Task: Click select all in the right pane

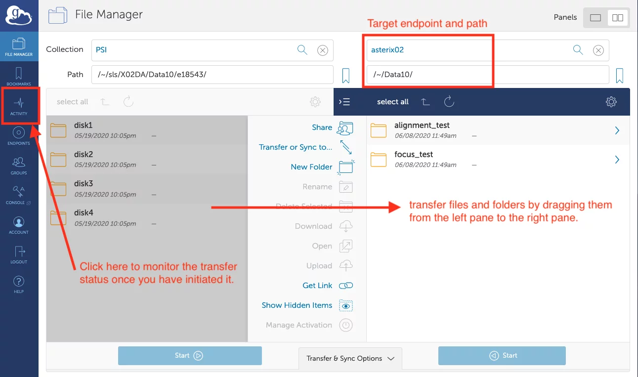Action: [393, 102]
